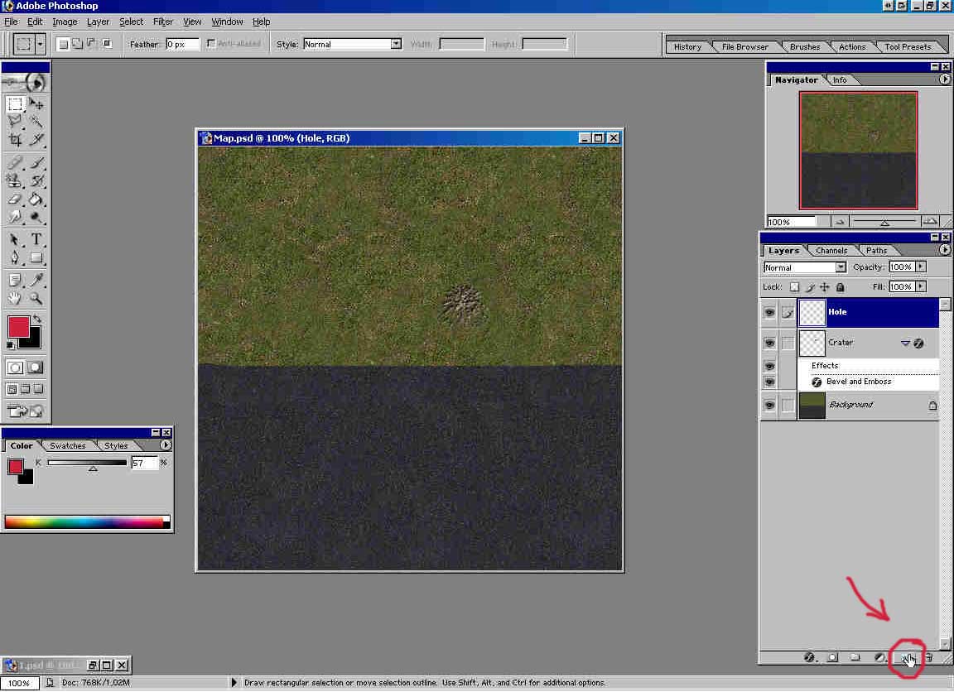954x692 pixels.
Task: Swap foreground and background colors
Action: tap(37, 319)
